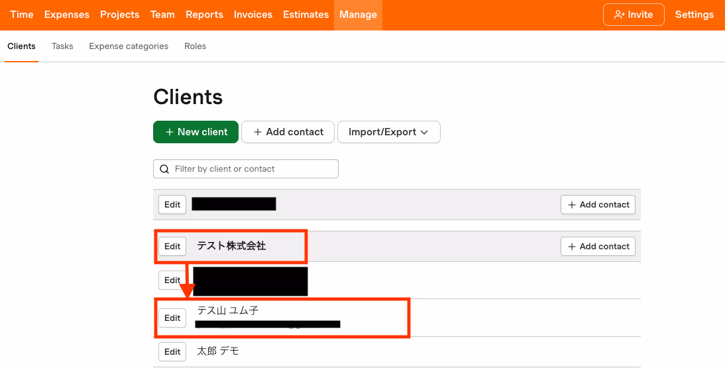Create a New client

[195, 132]
